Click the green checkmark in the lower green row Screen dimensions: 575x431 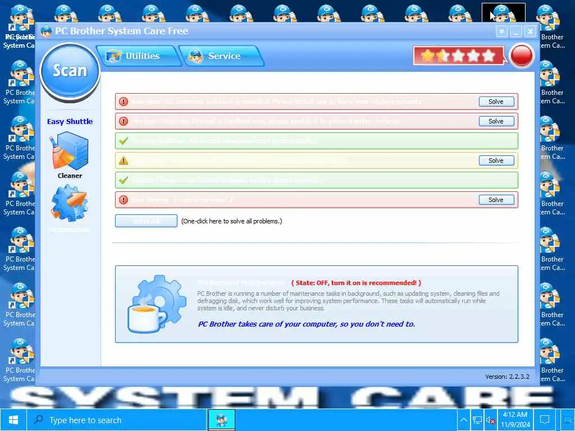click(124, 180)
